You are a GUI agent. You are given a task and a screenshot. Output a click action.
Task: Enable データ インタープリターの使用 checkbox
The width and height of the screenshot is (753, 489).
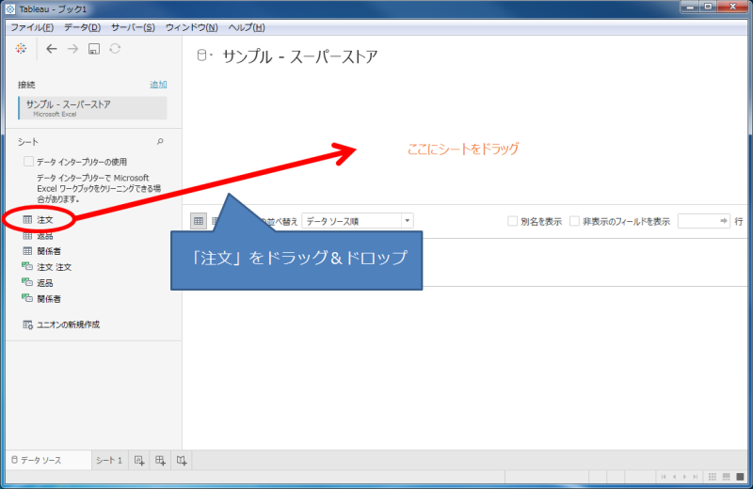point(28,162)
